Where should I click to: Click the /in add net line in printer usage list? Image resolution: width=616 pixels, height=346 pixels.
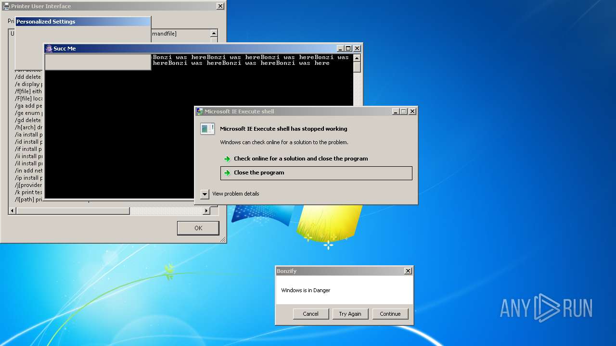pos(28,171)
